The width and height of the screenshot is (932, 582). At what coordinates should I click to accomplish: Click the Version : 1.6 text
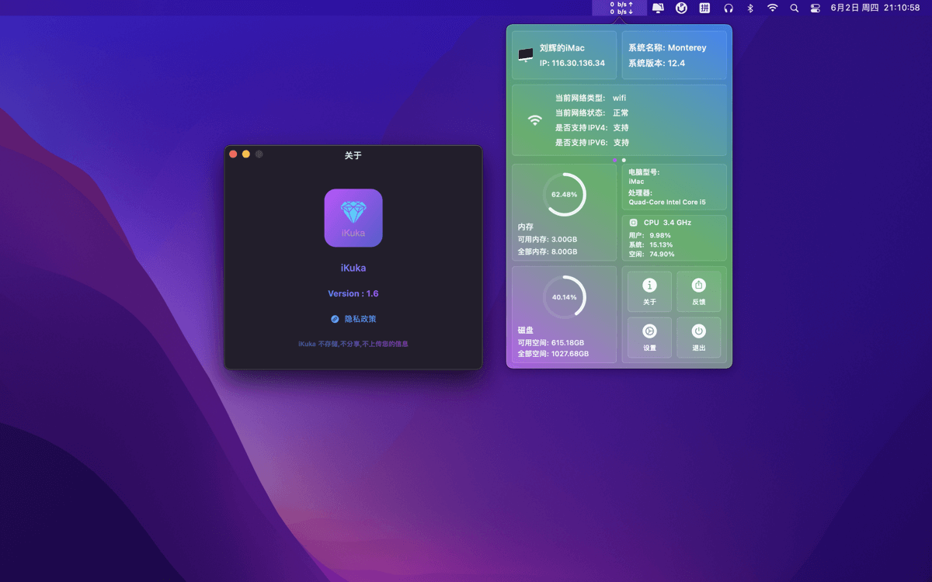click(353, 293)
